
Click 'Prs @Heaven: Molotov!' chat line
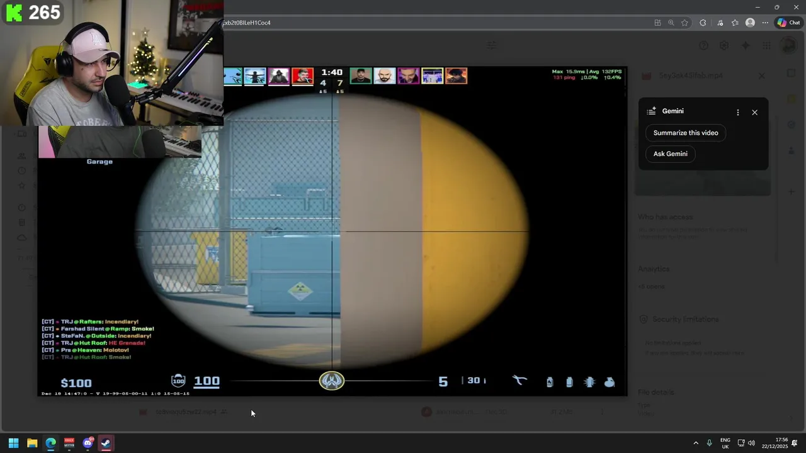[x=85, y=350]
